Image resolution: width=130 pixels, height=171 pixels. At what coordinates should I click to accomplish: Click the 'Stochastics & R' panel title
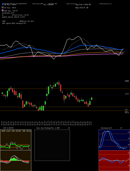(106, 128)
